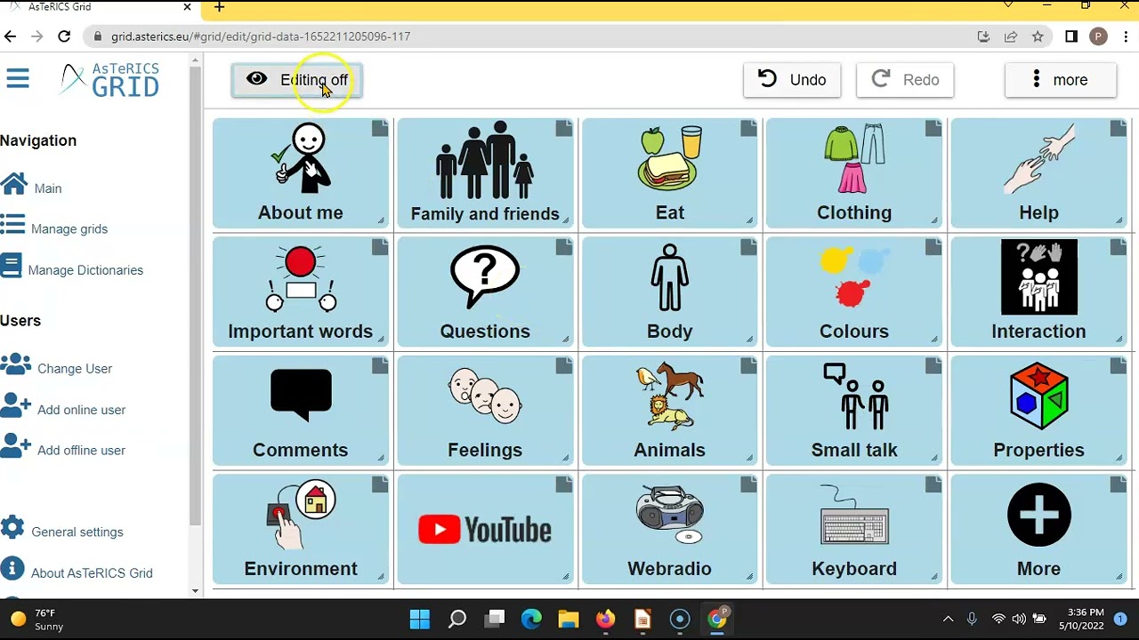Select the Colours grid cell
The width and height of the screenshot is (1139, 640).
[x=854, y=292]
